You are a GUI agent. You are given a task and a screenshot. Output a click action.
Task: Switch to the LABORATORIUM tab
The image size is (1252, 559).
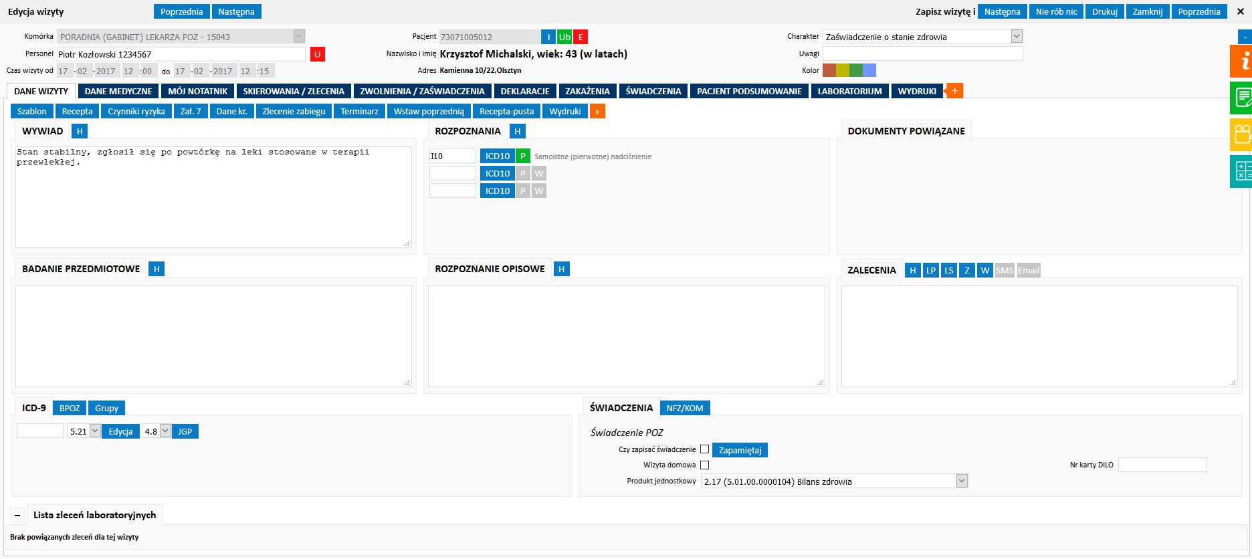(849, 91)
